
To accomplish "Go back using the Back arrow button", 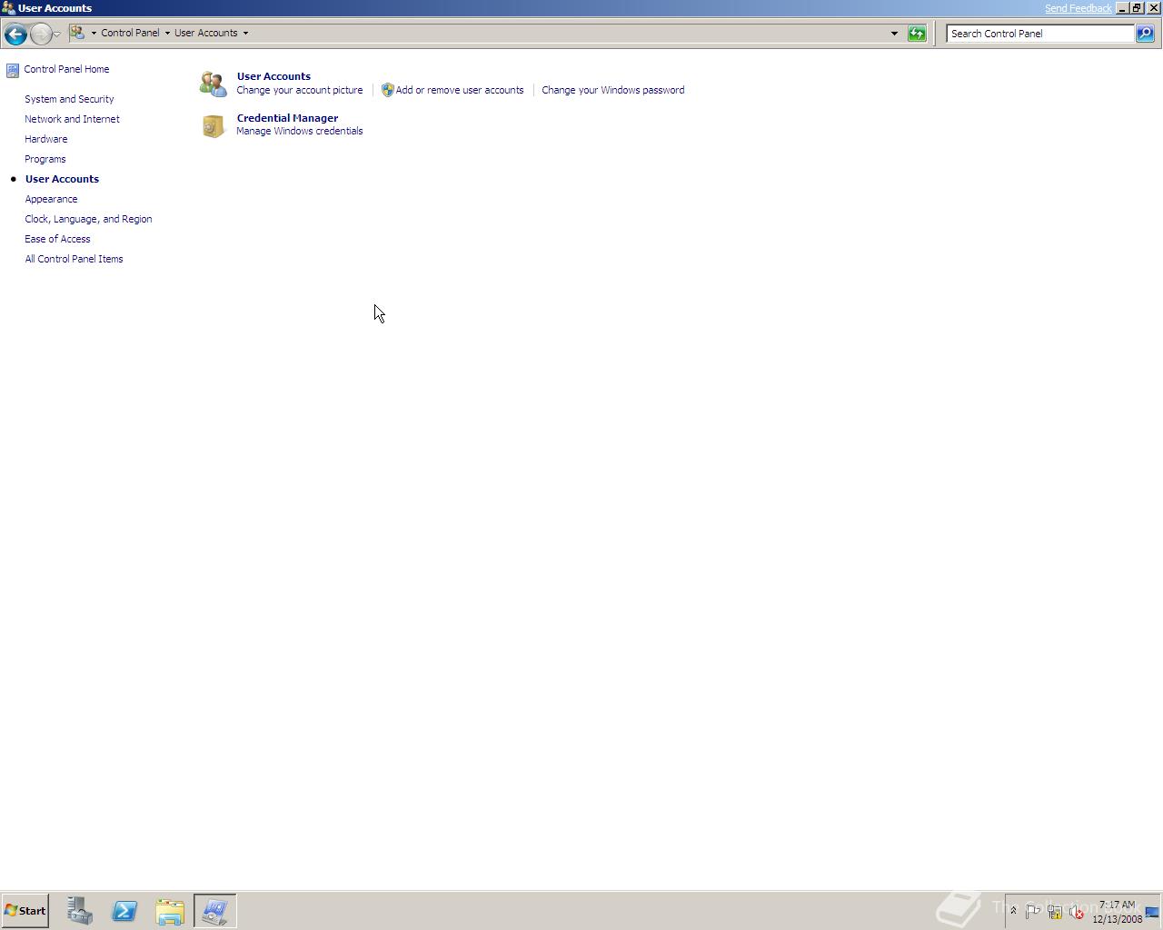I will pos(15,34).
